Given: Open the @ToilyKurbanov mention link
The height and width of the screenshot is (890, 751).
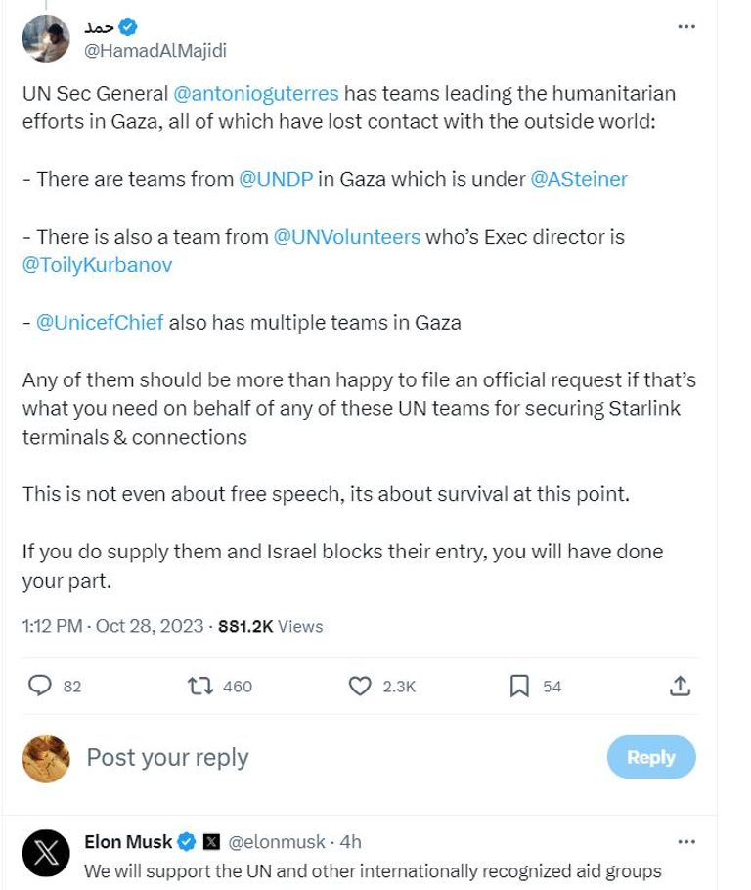Looking at the screenshot, I should coord(98,265).
